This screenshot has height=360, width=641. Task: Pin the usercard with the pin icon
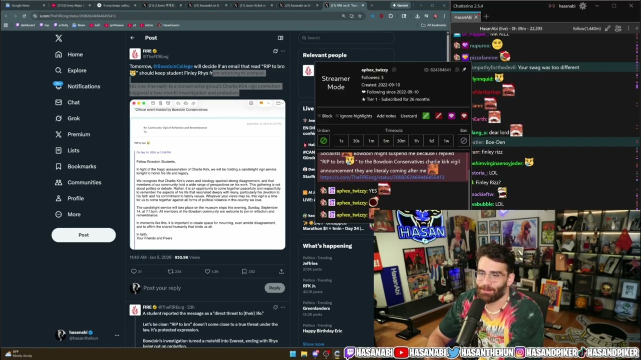pos(464,70)
